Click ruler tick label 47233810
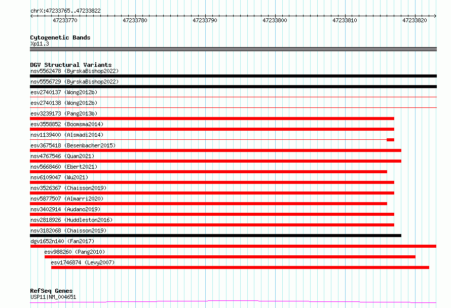 tap(345, 20)
